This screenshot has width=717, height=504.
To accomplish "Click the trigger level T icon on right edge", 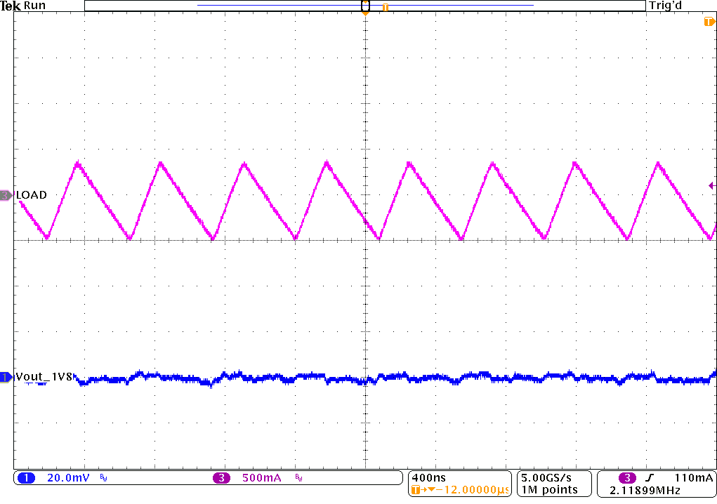I will tap(711, 22).
